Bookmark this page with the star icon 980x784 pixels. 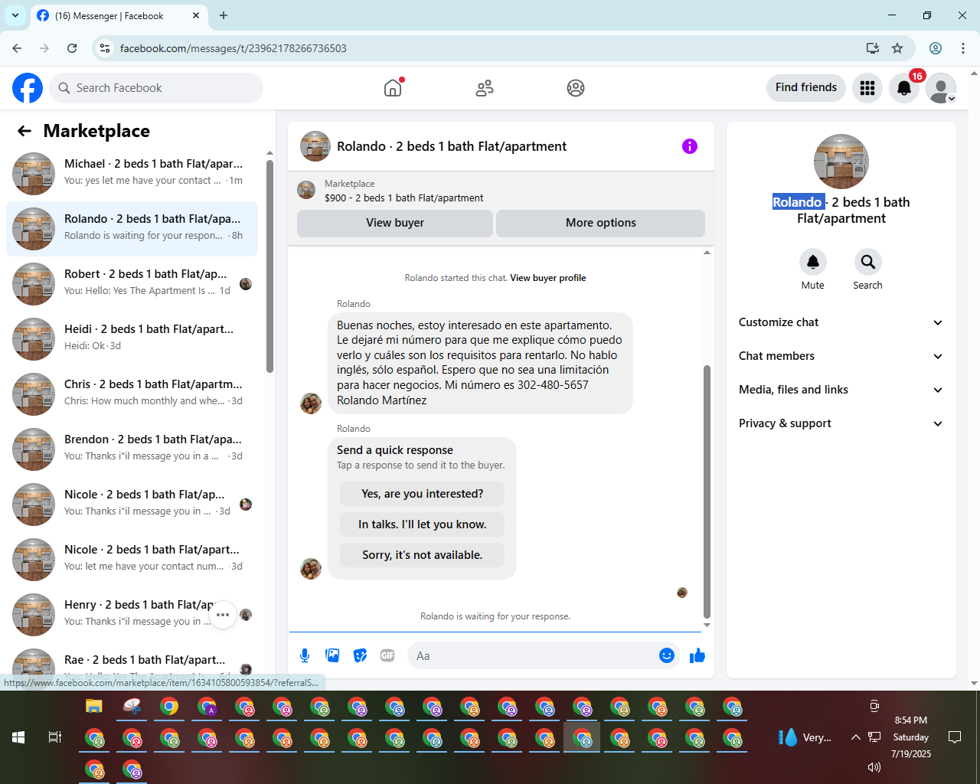[897, 48]
